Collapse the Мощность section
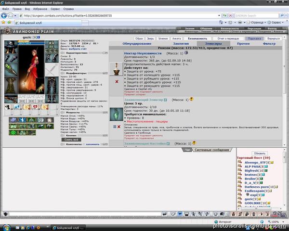This screenshot has height=231, width=289. click(x=62, y=112)
